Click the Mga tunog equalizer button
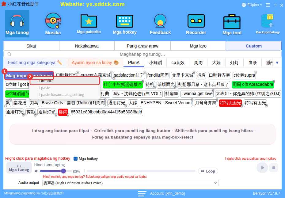 point(19,168)
